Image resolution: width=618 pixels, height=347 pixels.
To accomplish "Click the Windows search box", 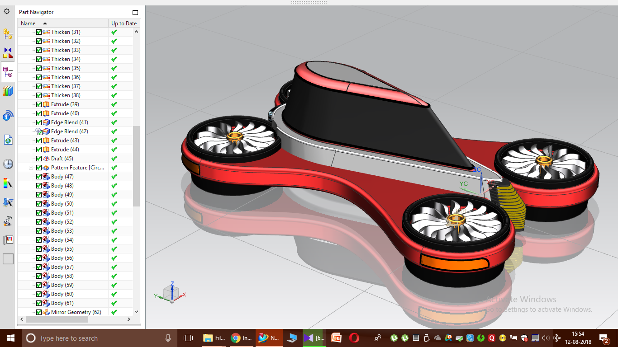I will (x=100, y=338).
